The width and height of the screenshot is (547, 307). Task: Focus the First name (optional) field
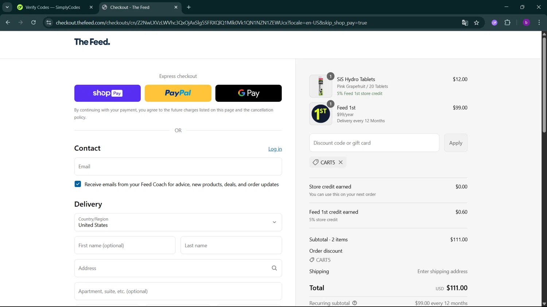click(x=125, y=246)
